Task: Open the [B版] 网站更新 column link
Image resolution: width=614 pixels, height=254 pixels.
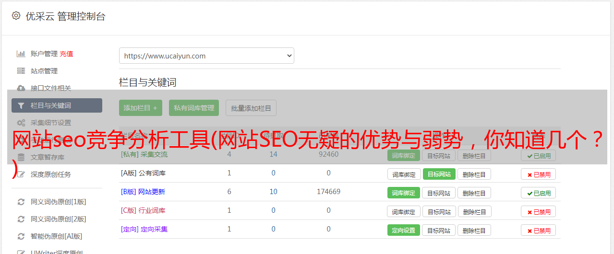Action: (143, 192)
